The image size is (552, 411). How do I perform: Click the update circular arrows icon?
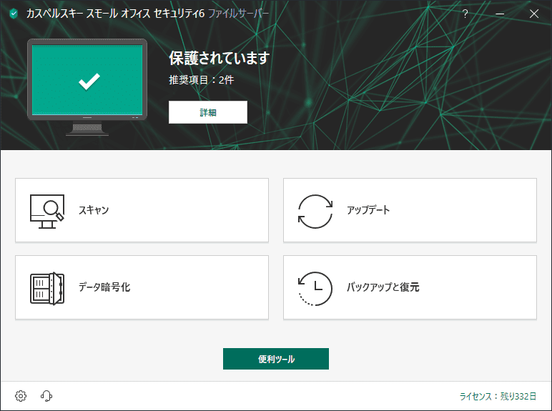point(315,211)
